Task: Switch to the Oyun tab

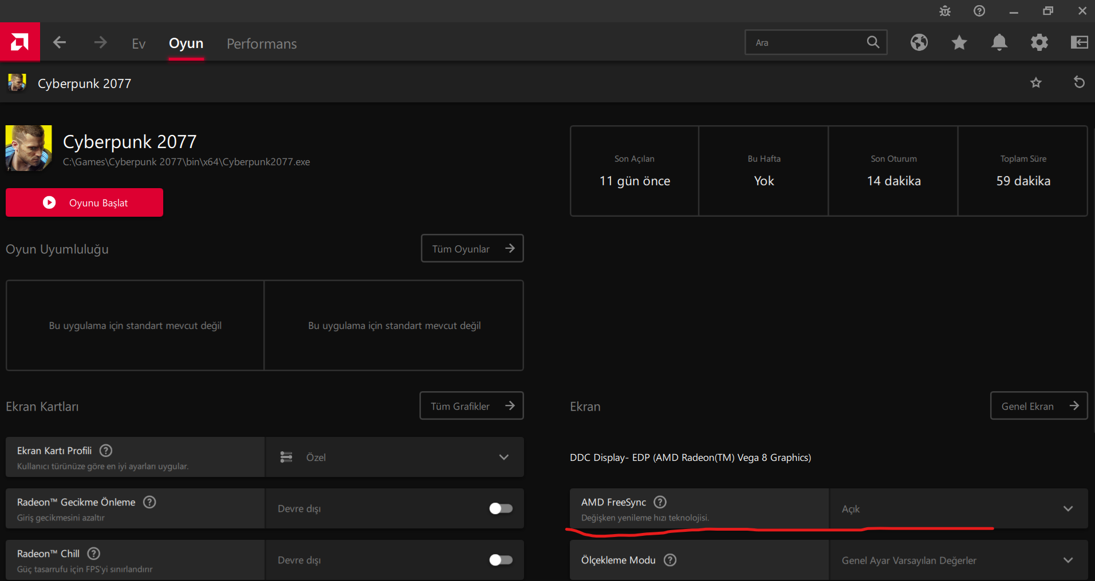Action: click(186, 43)
